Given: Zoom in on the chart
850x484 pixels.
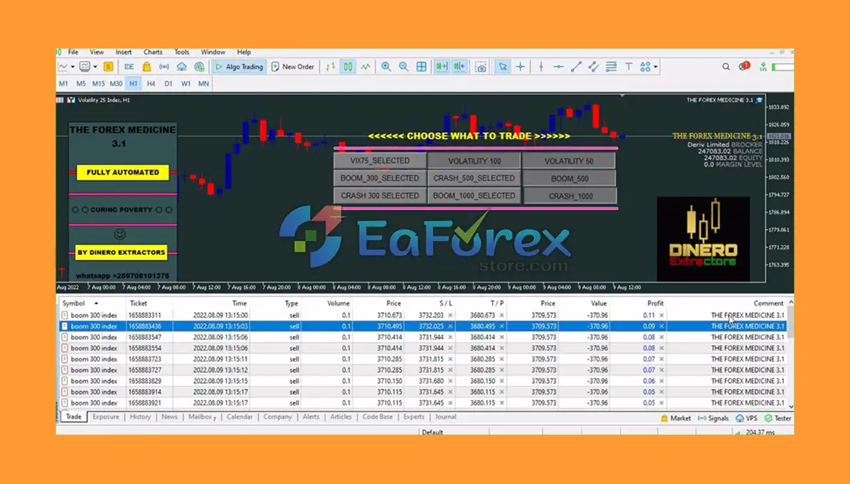Looking at the screenshot, I should [386, 66].
